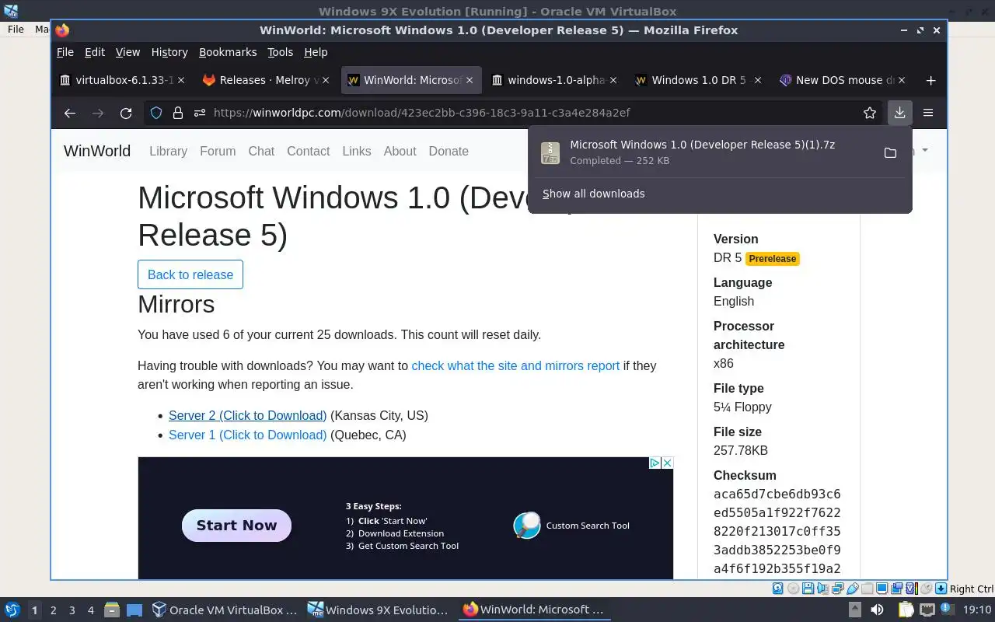Download from Server 1 Quebec
Screen dimensions: 995x622
[247, 435]
